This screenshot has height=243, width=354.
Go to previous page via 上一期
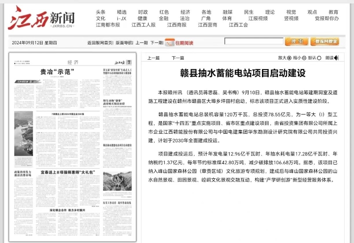(x=142, y=43)
